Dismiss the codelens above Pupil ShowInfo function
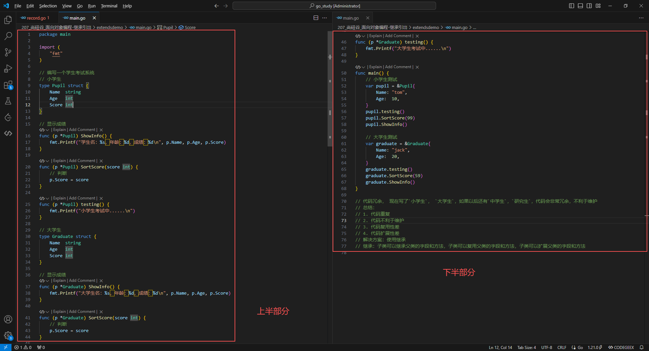This screenshot has height=351, width=649. click(x=101, y=130)
